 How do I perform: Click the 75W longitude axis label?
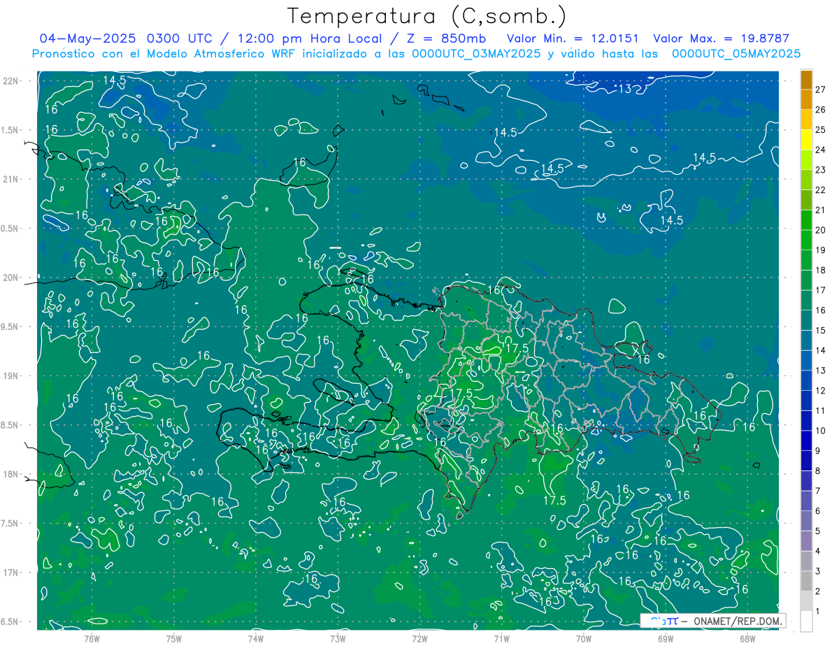[x=174, y=638]
